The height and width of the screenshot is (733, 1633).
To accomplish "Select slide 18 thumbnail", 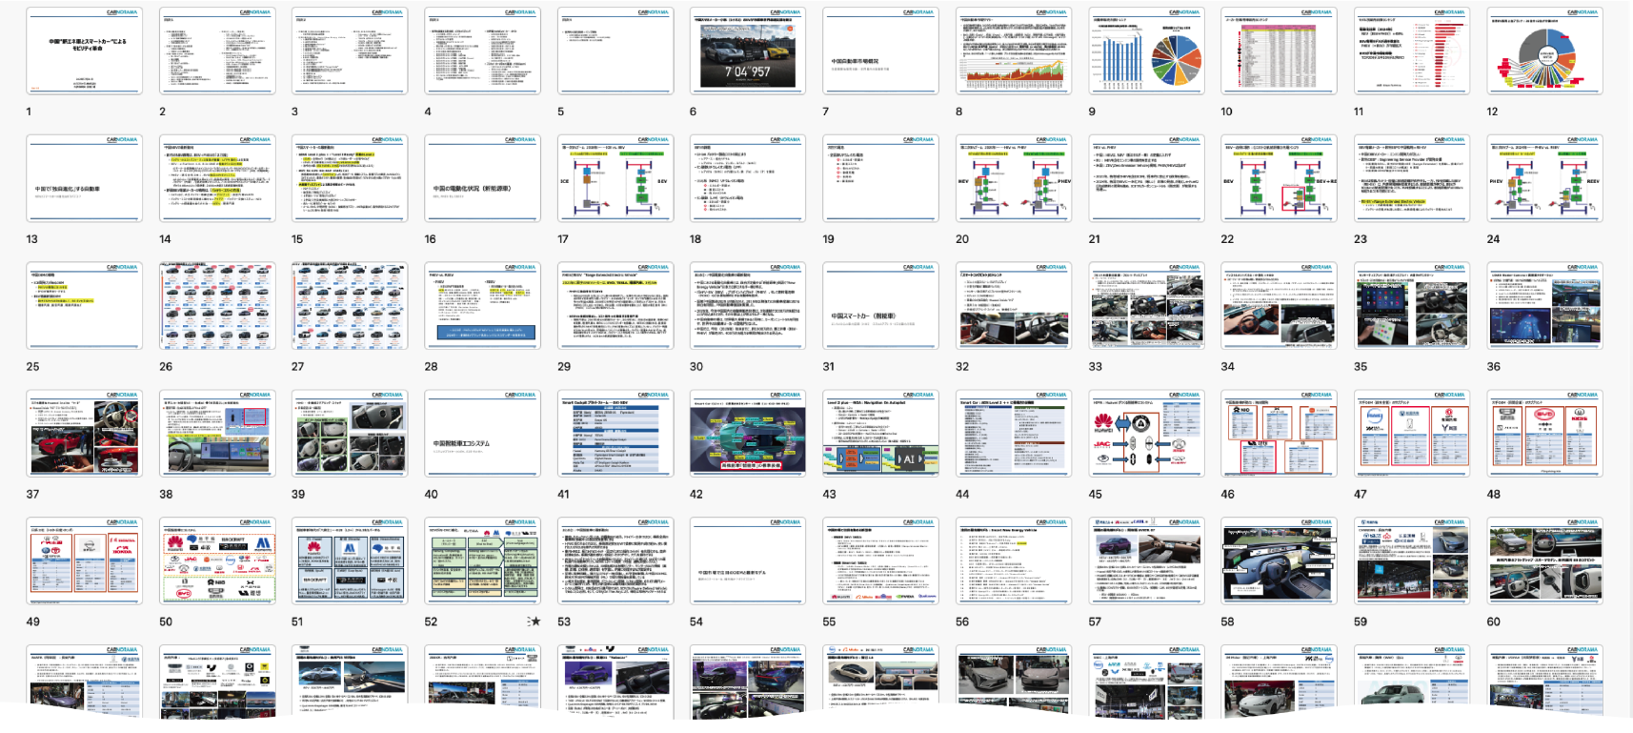I will point(748,178).
